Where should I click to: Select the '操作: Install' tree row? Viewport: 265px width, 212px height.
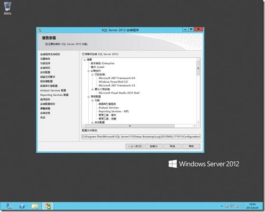97,67
